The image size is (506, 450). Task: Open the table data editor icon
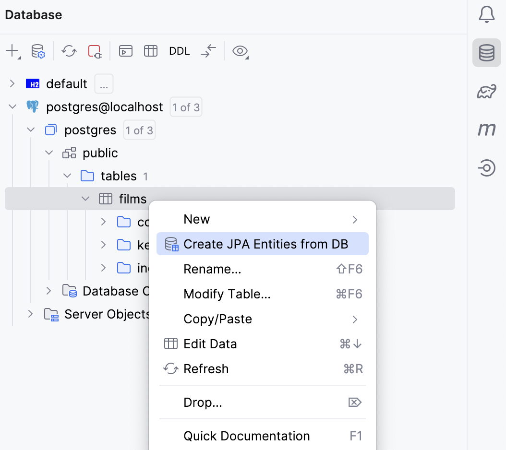click(x=150, y=51)
